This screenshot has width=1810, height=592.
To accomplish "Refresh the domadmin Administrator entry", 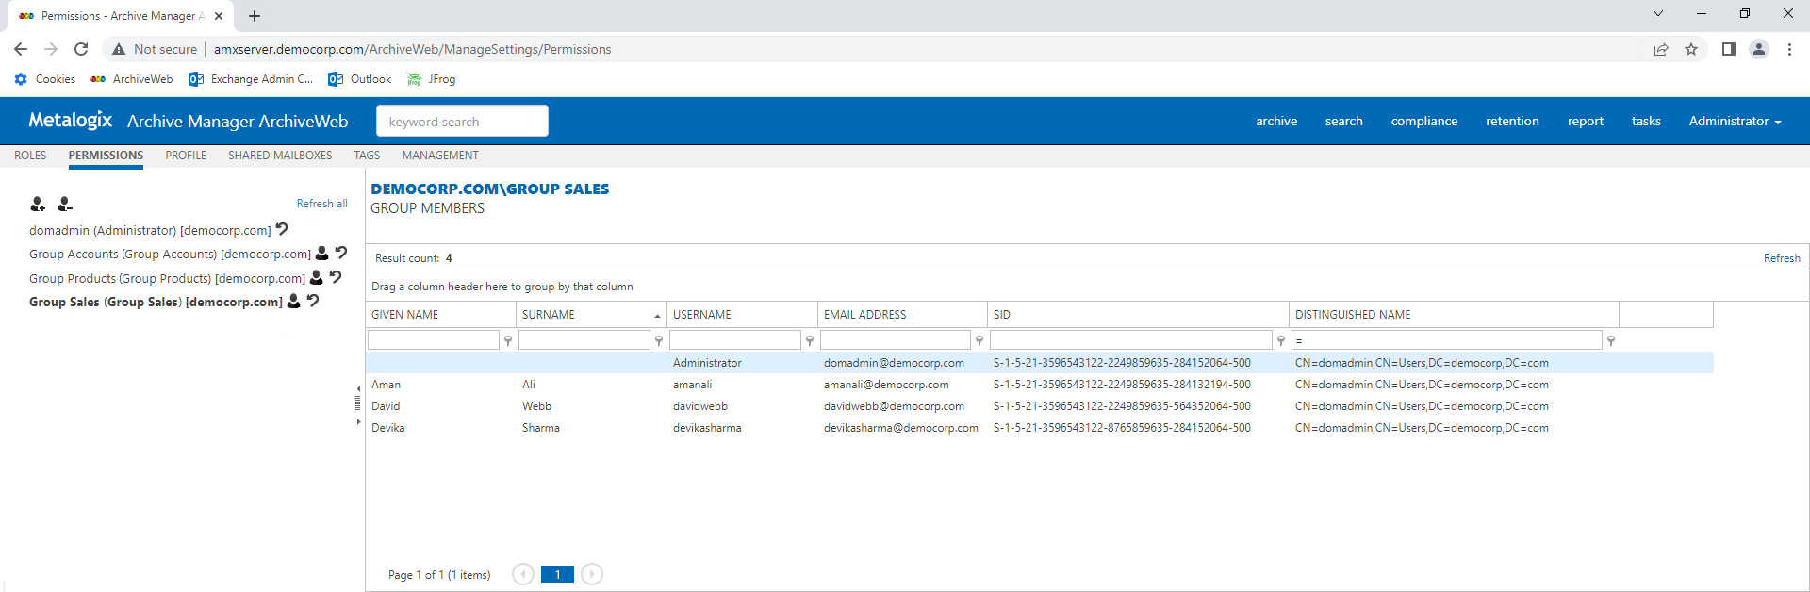I will tap(282, 229).
